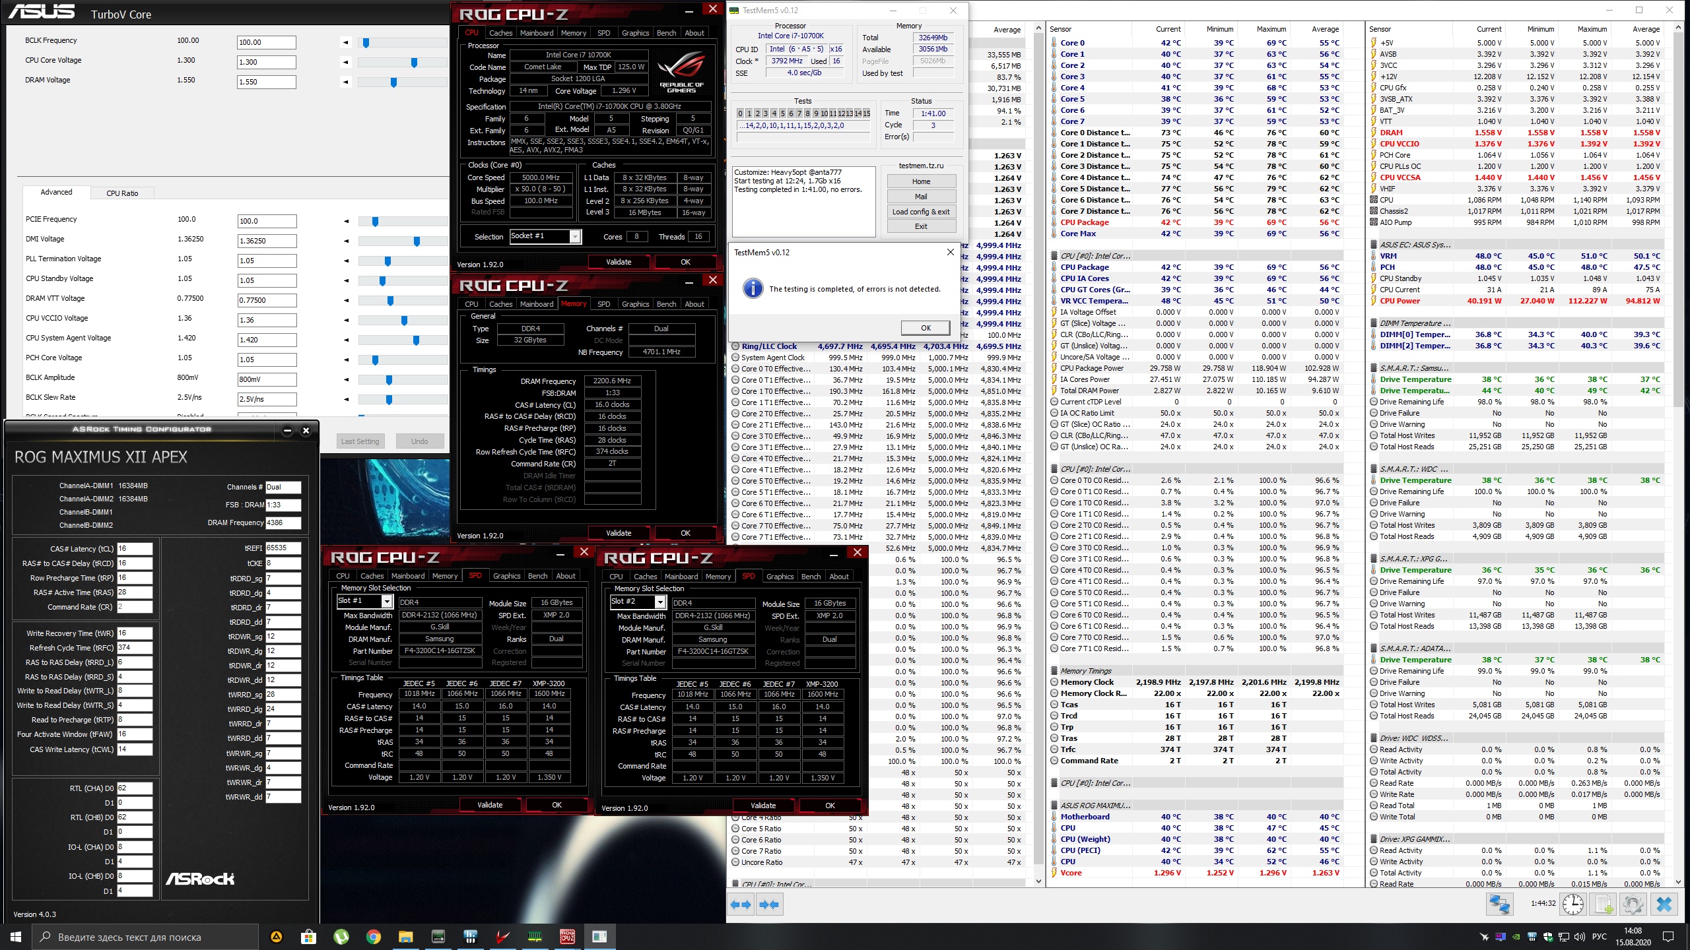Open Google Chrome taskbar icon
This screenshot has height=950, width=1690.
click(x=373, y=936)
